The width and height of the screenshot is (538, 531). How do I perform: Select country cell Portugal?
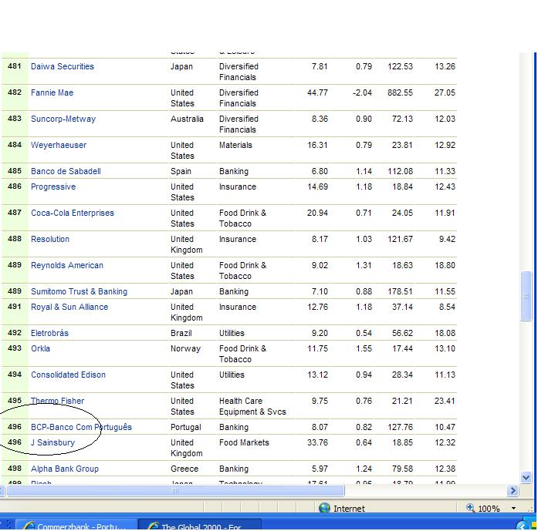185,428
